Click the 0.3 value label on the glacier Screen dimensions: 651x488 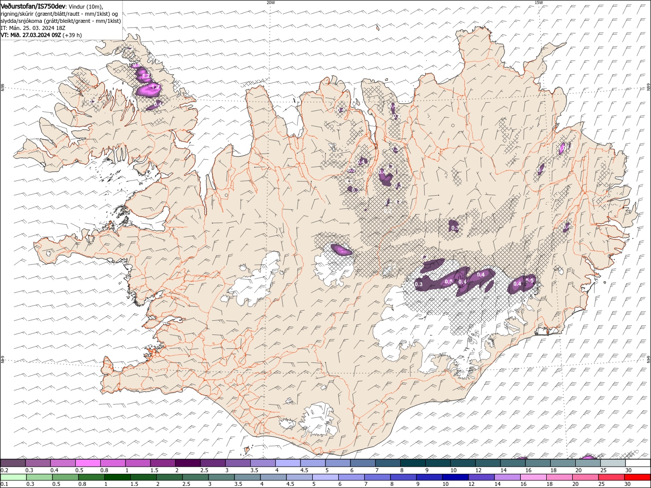point(419,285)
